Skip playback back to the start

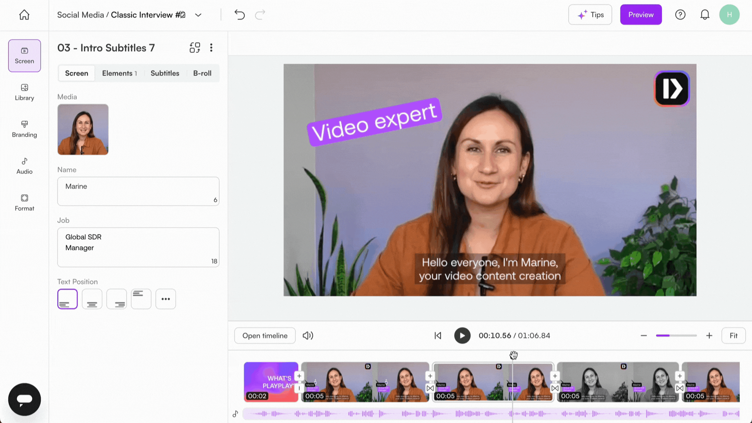437,335
